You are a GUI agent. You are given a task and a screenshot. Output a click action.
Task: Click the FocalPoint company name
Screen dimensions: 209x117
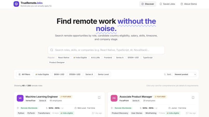coord(124,101)
